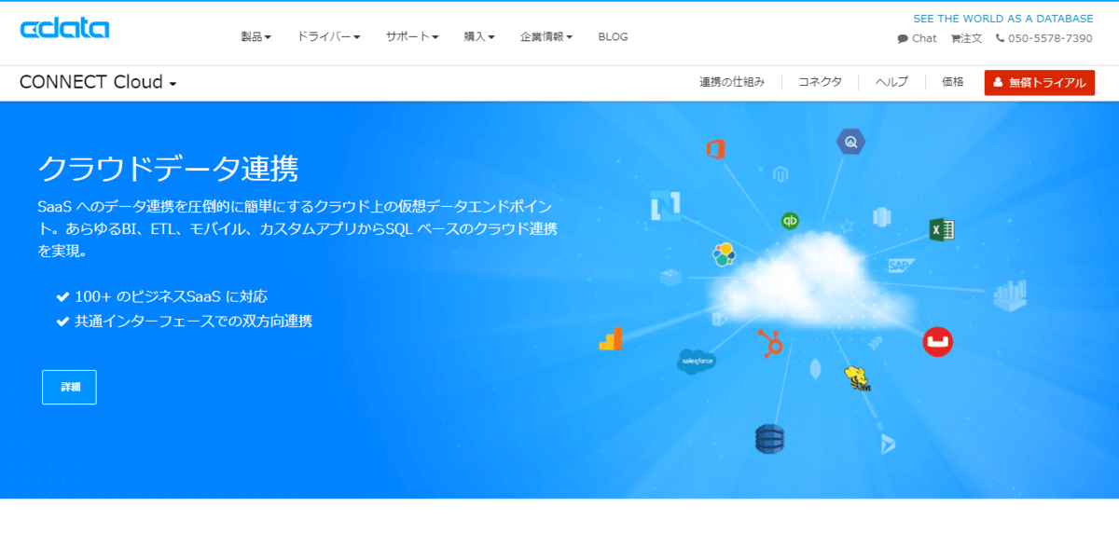The image size is (1119, 534).
Task: Expand the 企業情報 menu
Action: [x=546, y=37]
